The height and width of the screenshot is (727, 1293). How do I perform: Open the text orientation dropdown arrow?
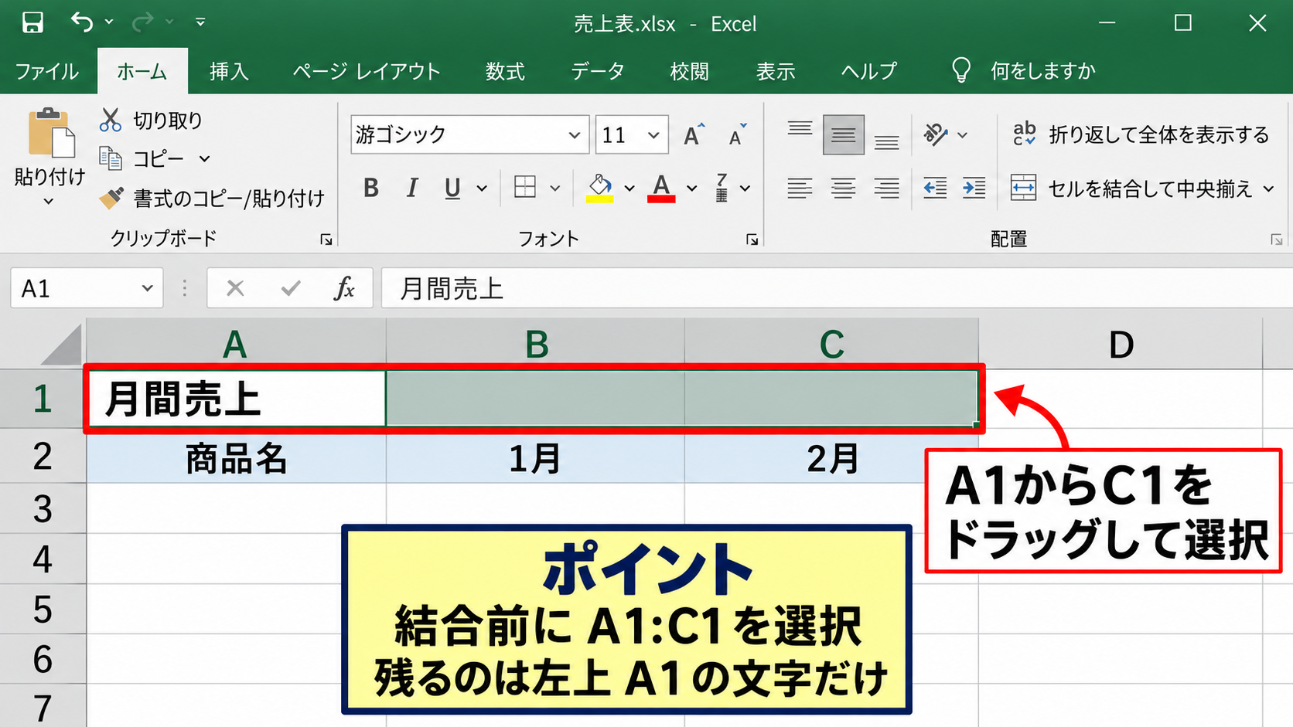click(963, 135)
